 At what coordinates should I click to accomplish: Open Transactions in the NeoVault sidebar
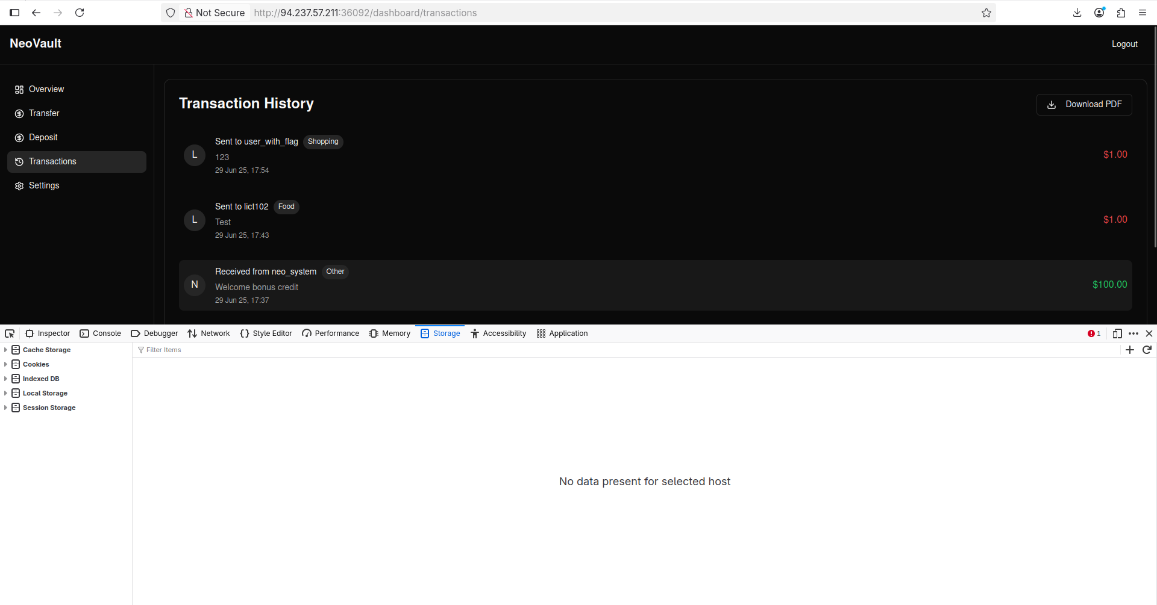coord(77,162)
